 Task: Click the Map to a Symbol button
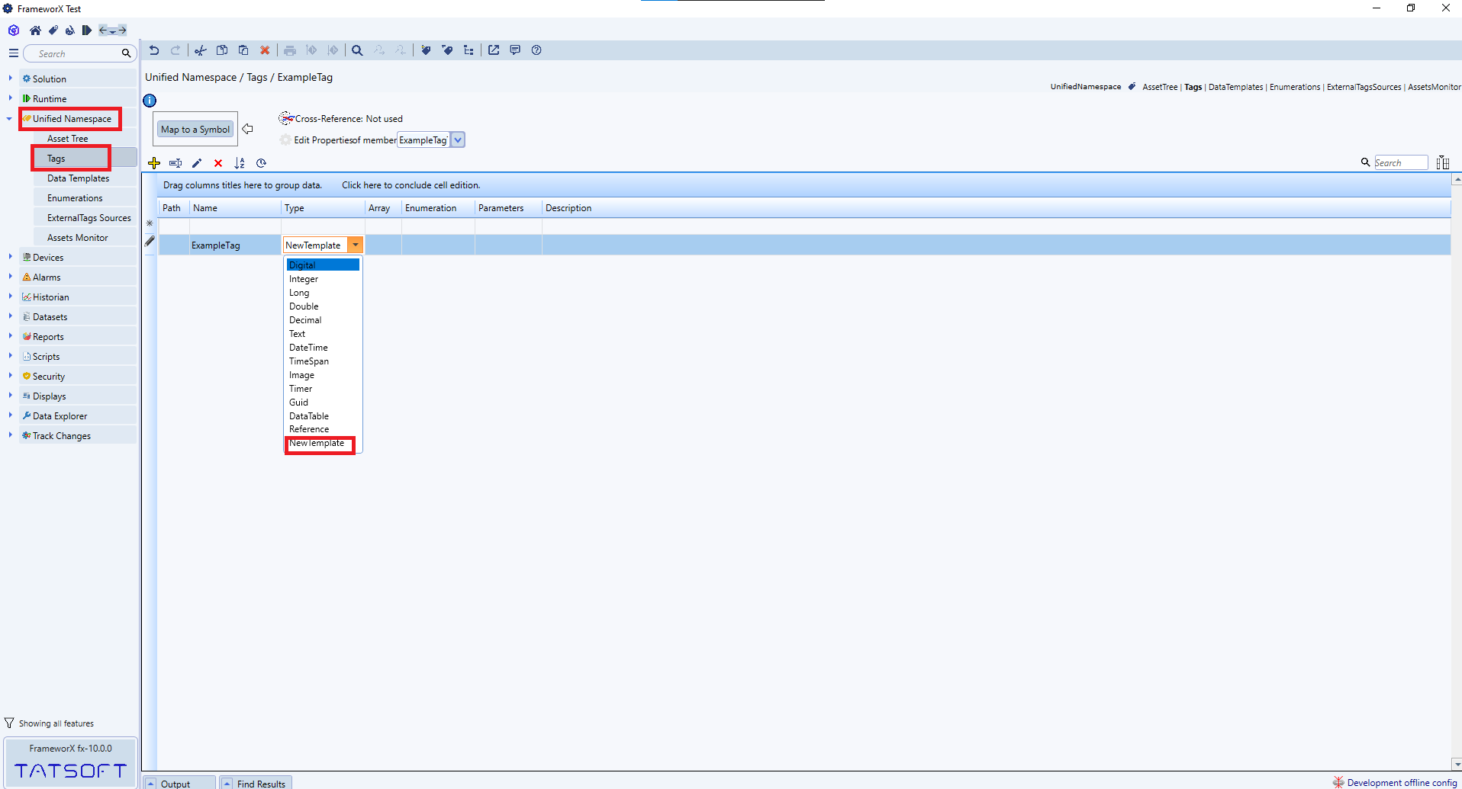[195, 130]
